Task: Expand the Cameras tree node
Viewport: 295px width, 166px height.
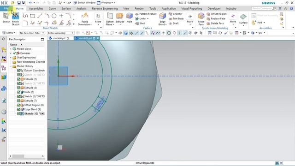Action: click(x=11, y=53)
